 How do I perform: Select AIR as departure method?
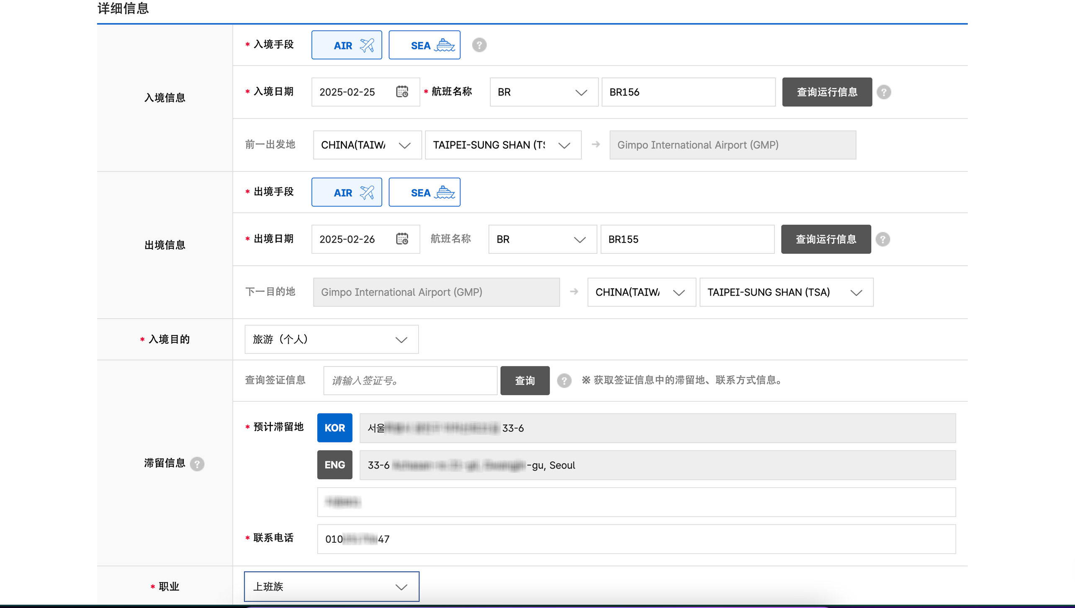click(346, 192)
